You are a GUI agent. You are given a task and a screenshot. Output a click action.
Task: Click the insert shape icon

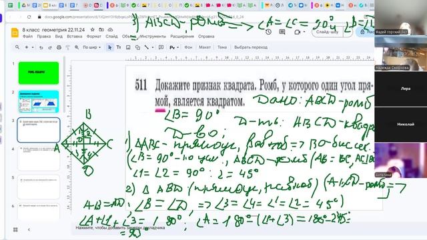(x=137, y=47)
